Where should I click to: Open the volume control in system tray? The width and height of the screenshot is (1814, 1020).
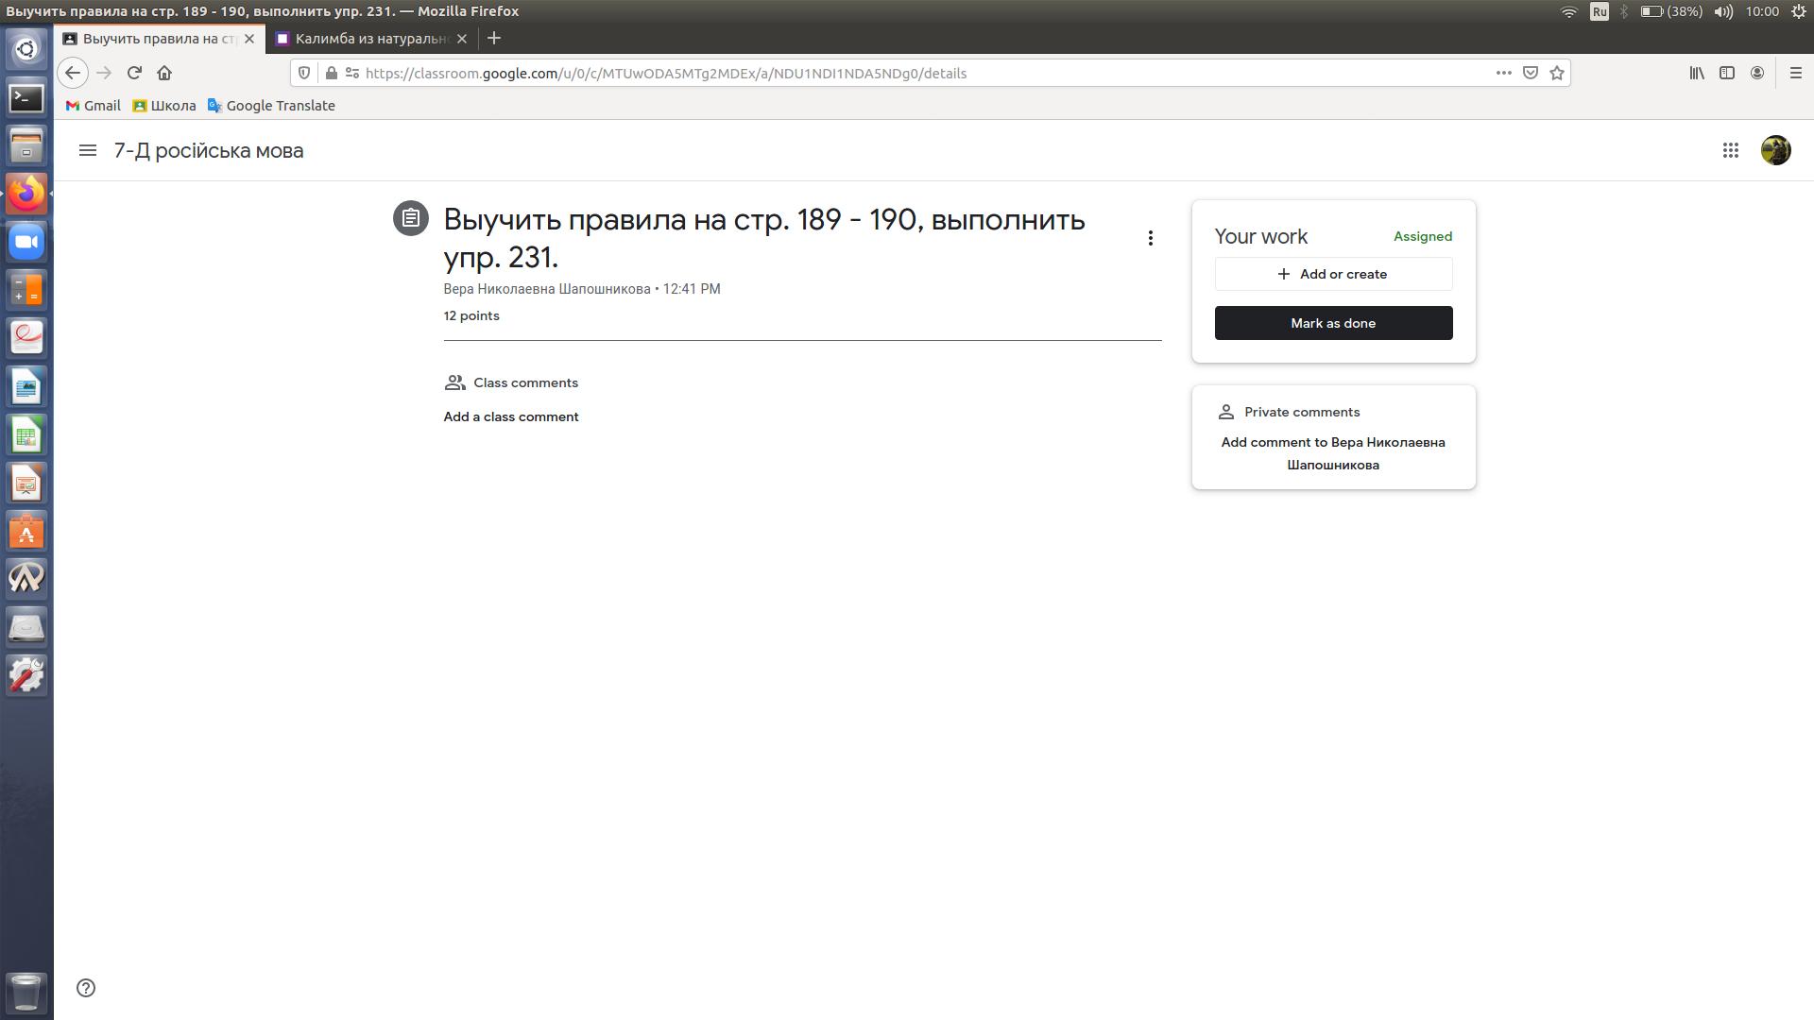click(x=1723, y=11)
